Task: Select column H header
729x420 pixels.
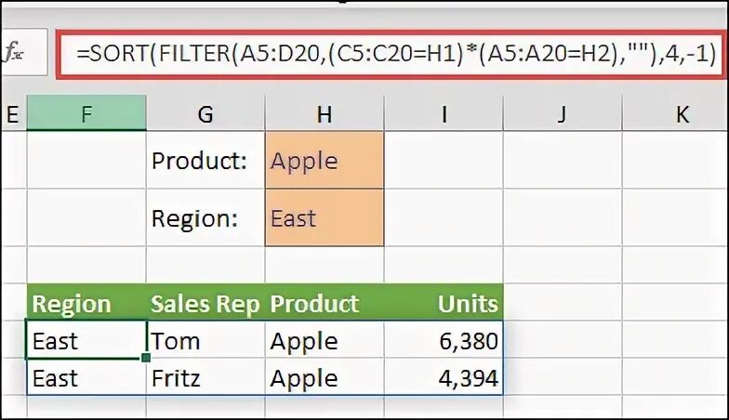Action: tap(325, 113)
